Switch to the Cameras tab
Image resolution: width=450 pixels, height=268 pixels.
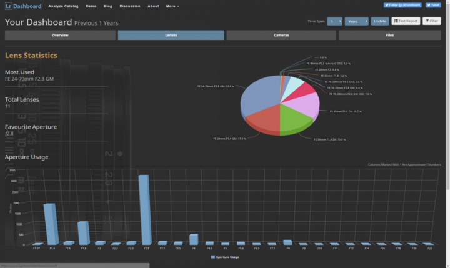tap(281, 35)
